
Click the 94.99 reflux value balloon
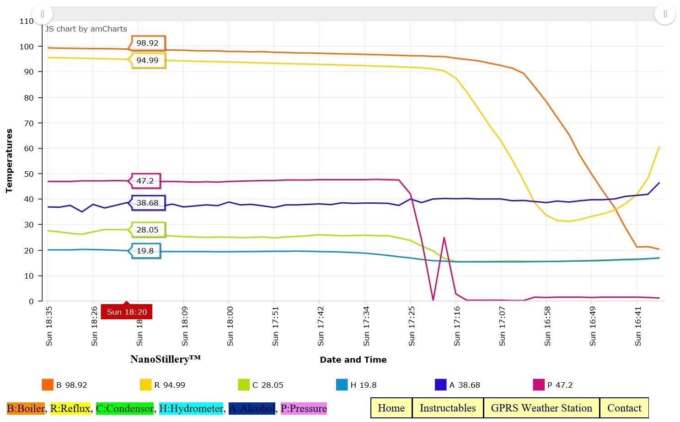point(148,60)
